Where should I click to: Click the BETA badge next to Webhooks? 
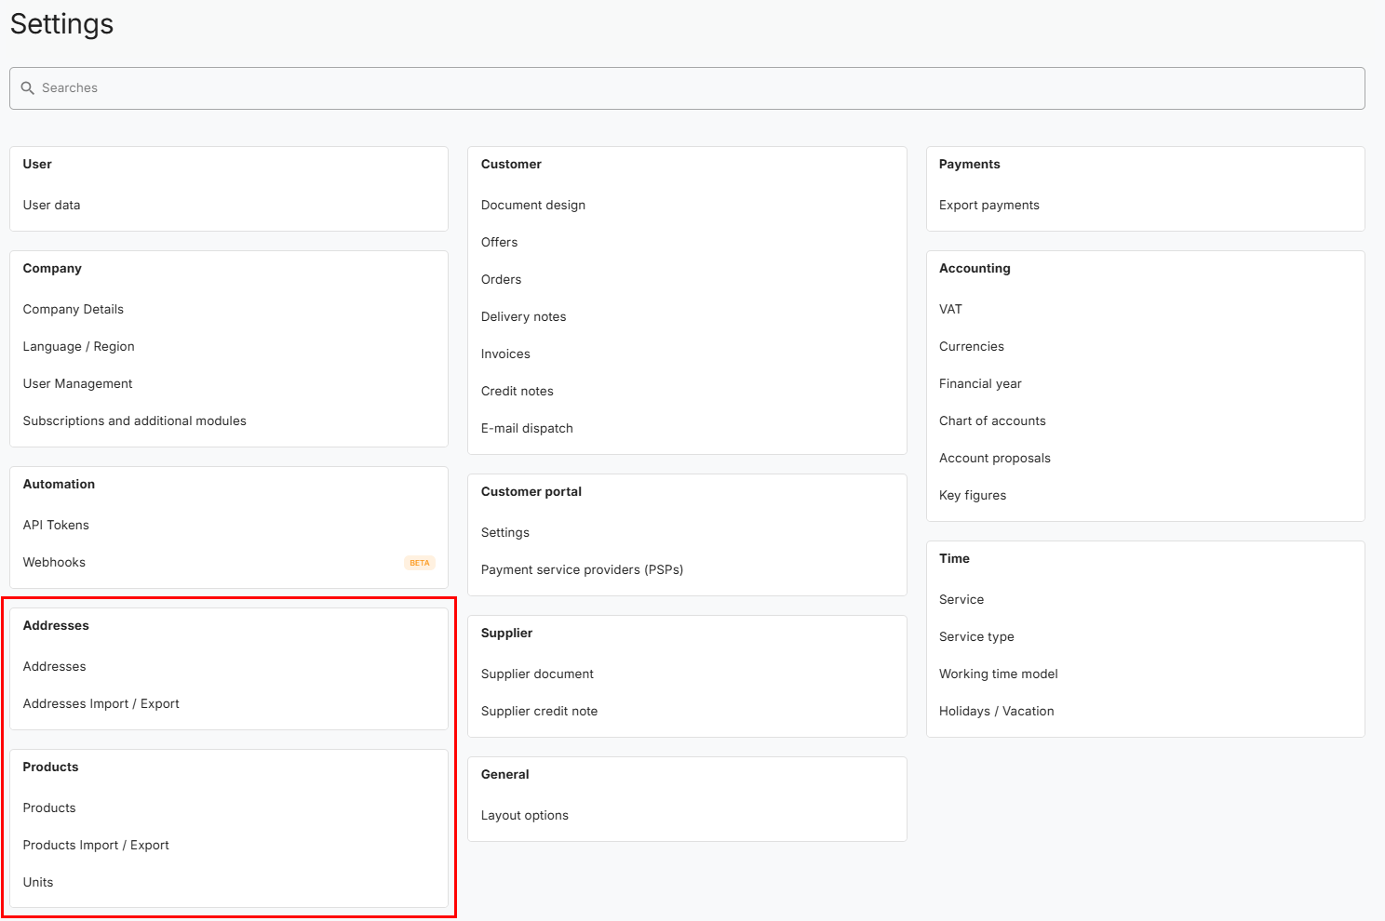(419, 563)
